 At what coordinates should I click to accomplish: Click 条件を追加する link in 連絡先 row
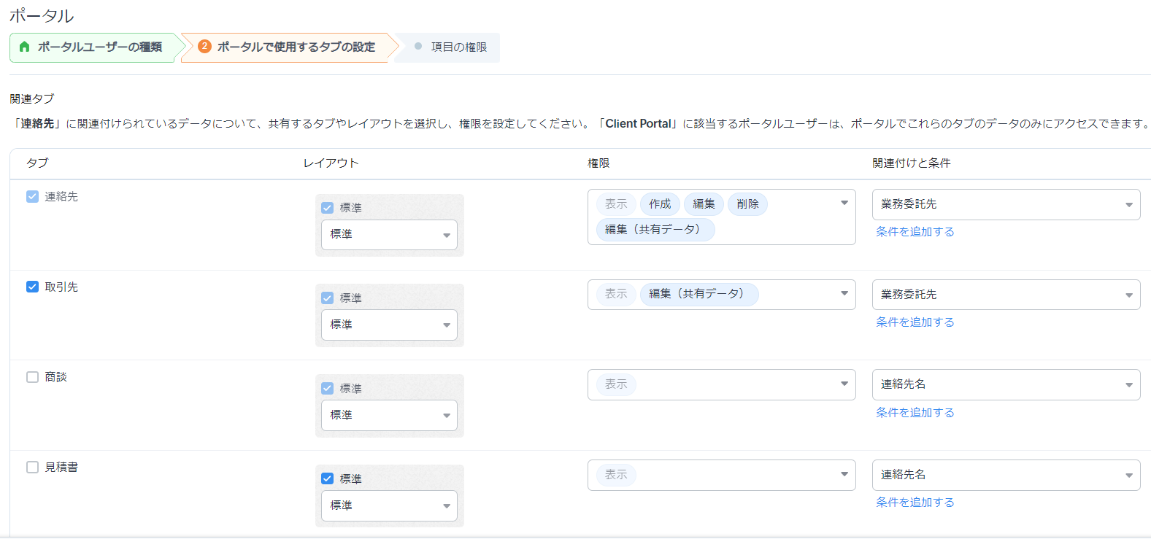click(x=915, y=231)
